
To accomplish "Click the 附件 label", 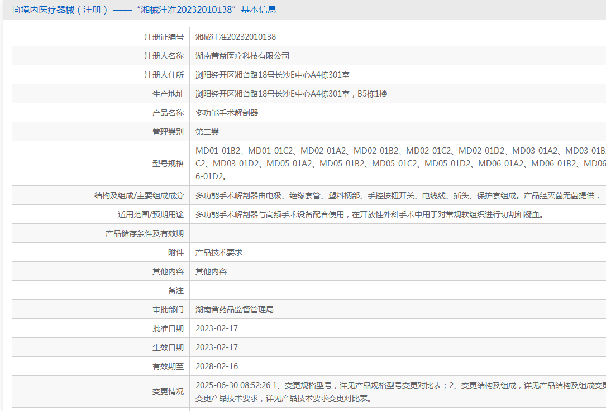I will [x=175, y=252].
